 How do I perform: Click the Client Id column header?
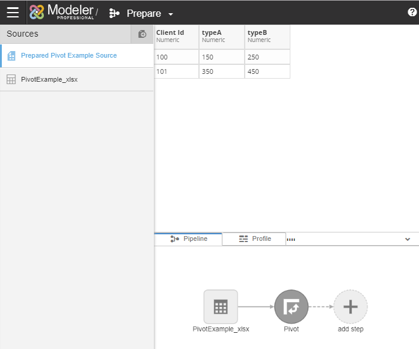pos(176,36)
